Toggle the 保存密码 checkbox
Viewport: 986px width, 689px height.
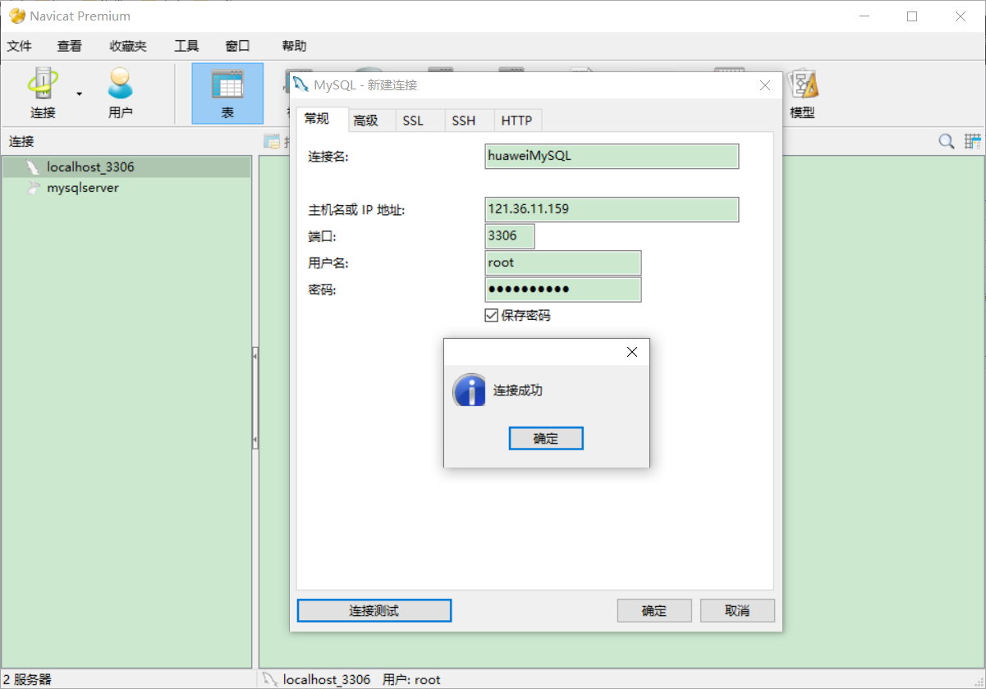click(x=492, y=315)
